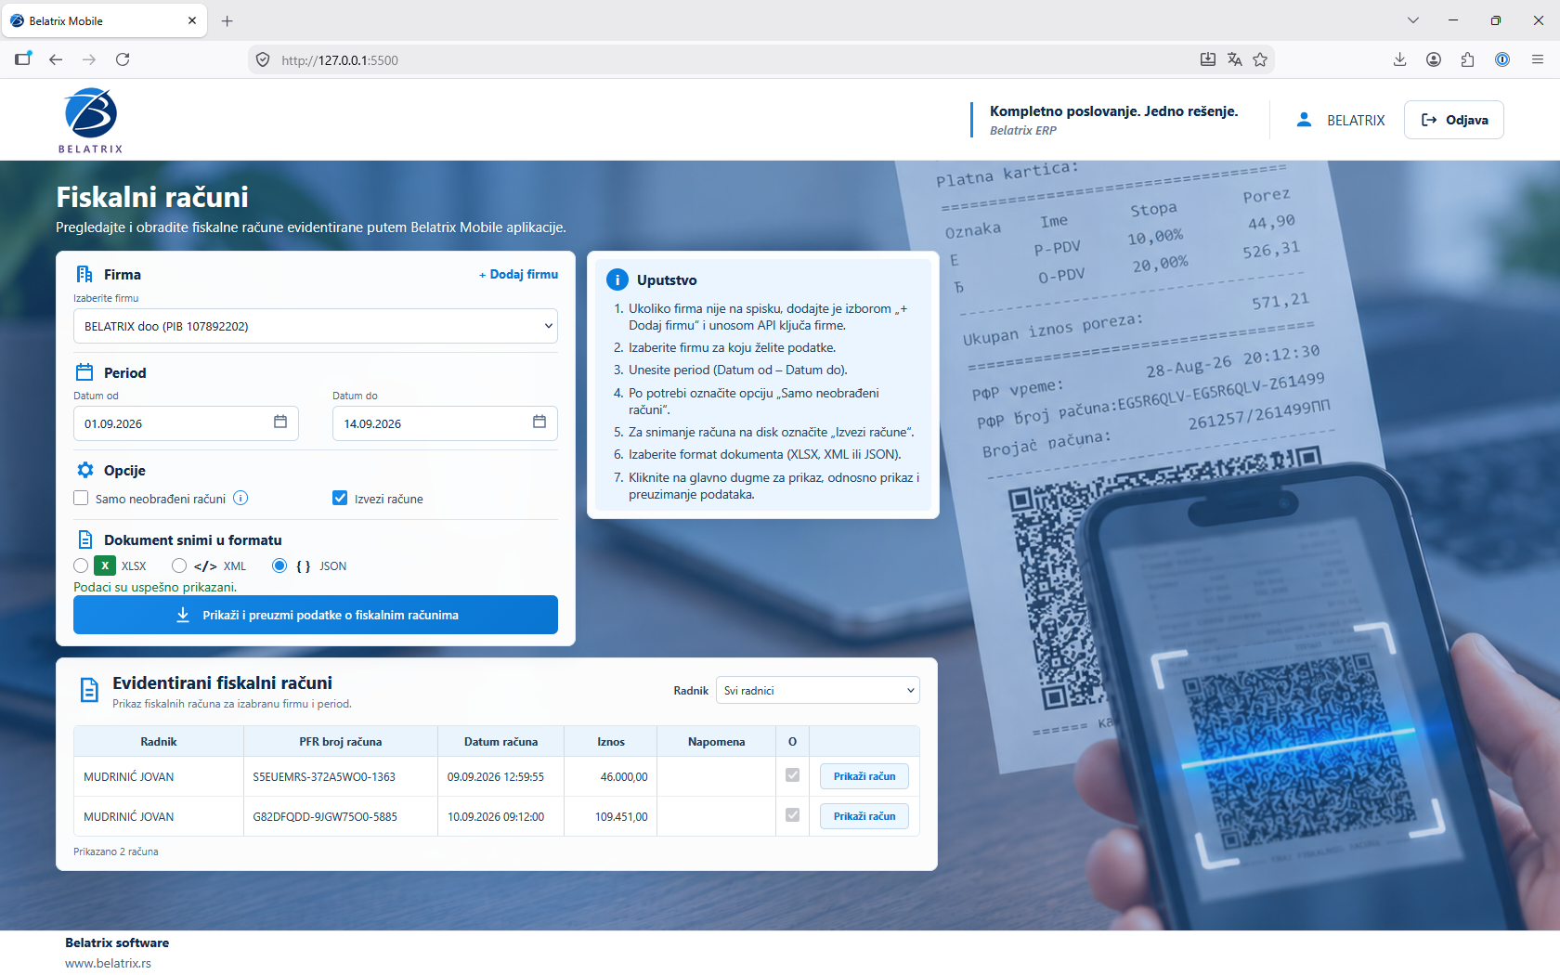The width and height of the screenshot is (1560, 975).
Task: Select XLSX format radio button
Action: pyautogui.click(x=81, y=565)
